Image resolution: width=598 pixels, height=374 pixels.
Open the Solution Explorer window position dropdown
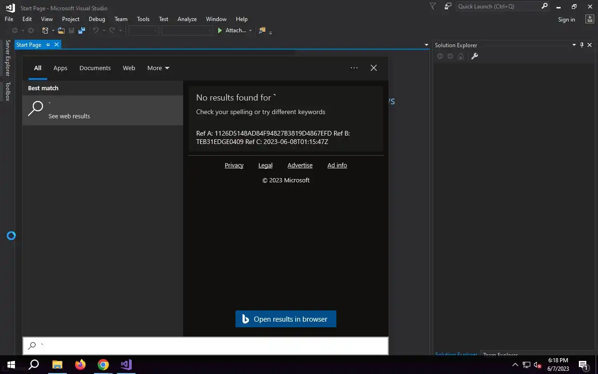click(x=574, y=45)
